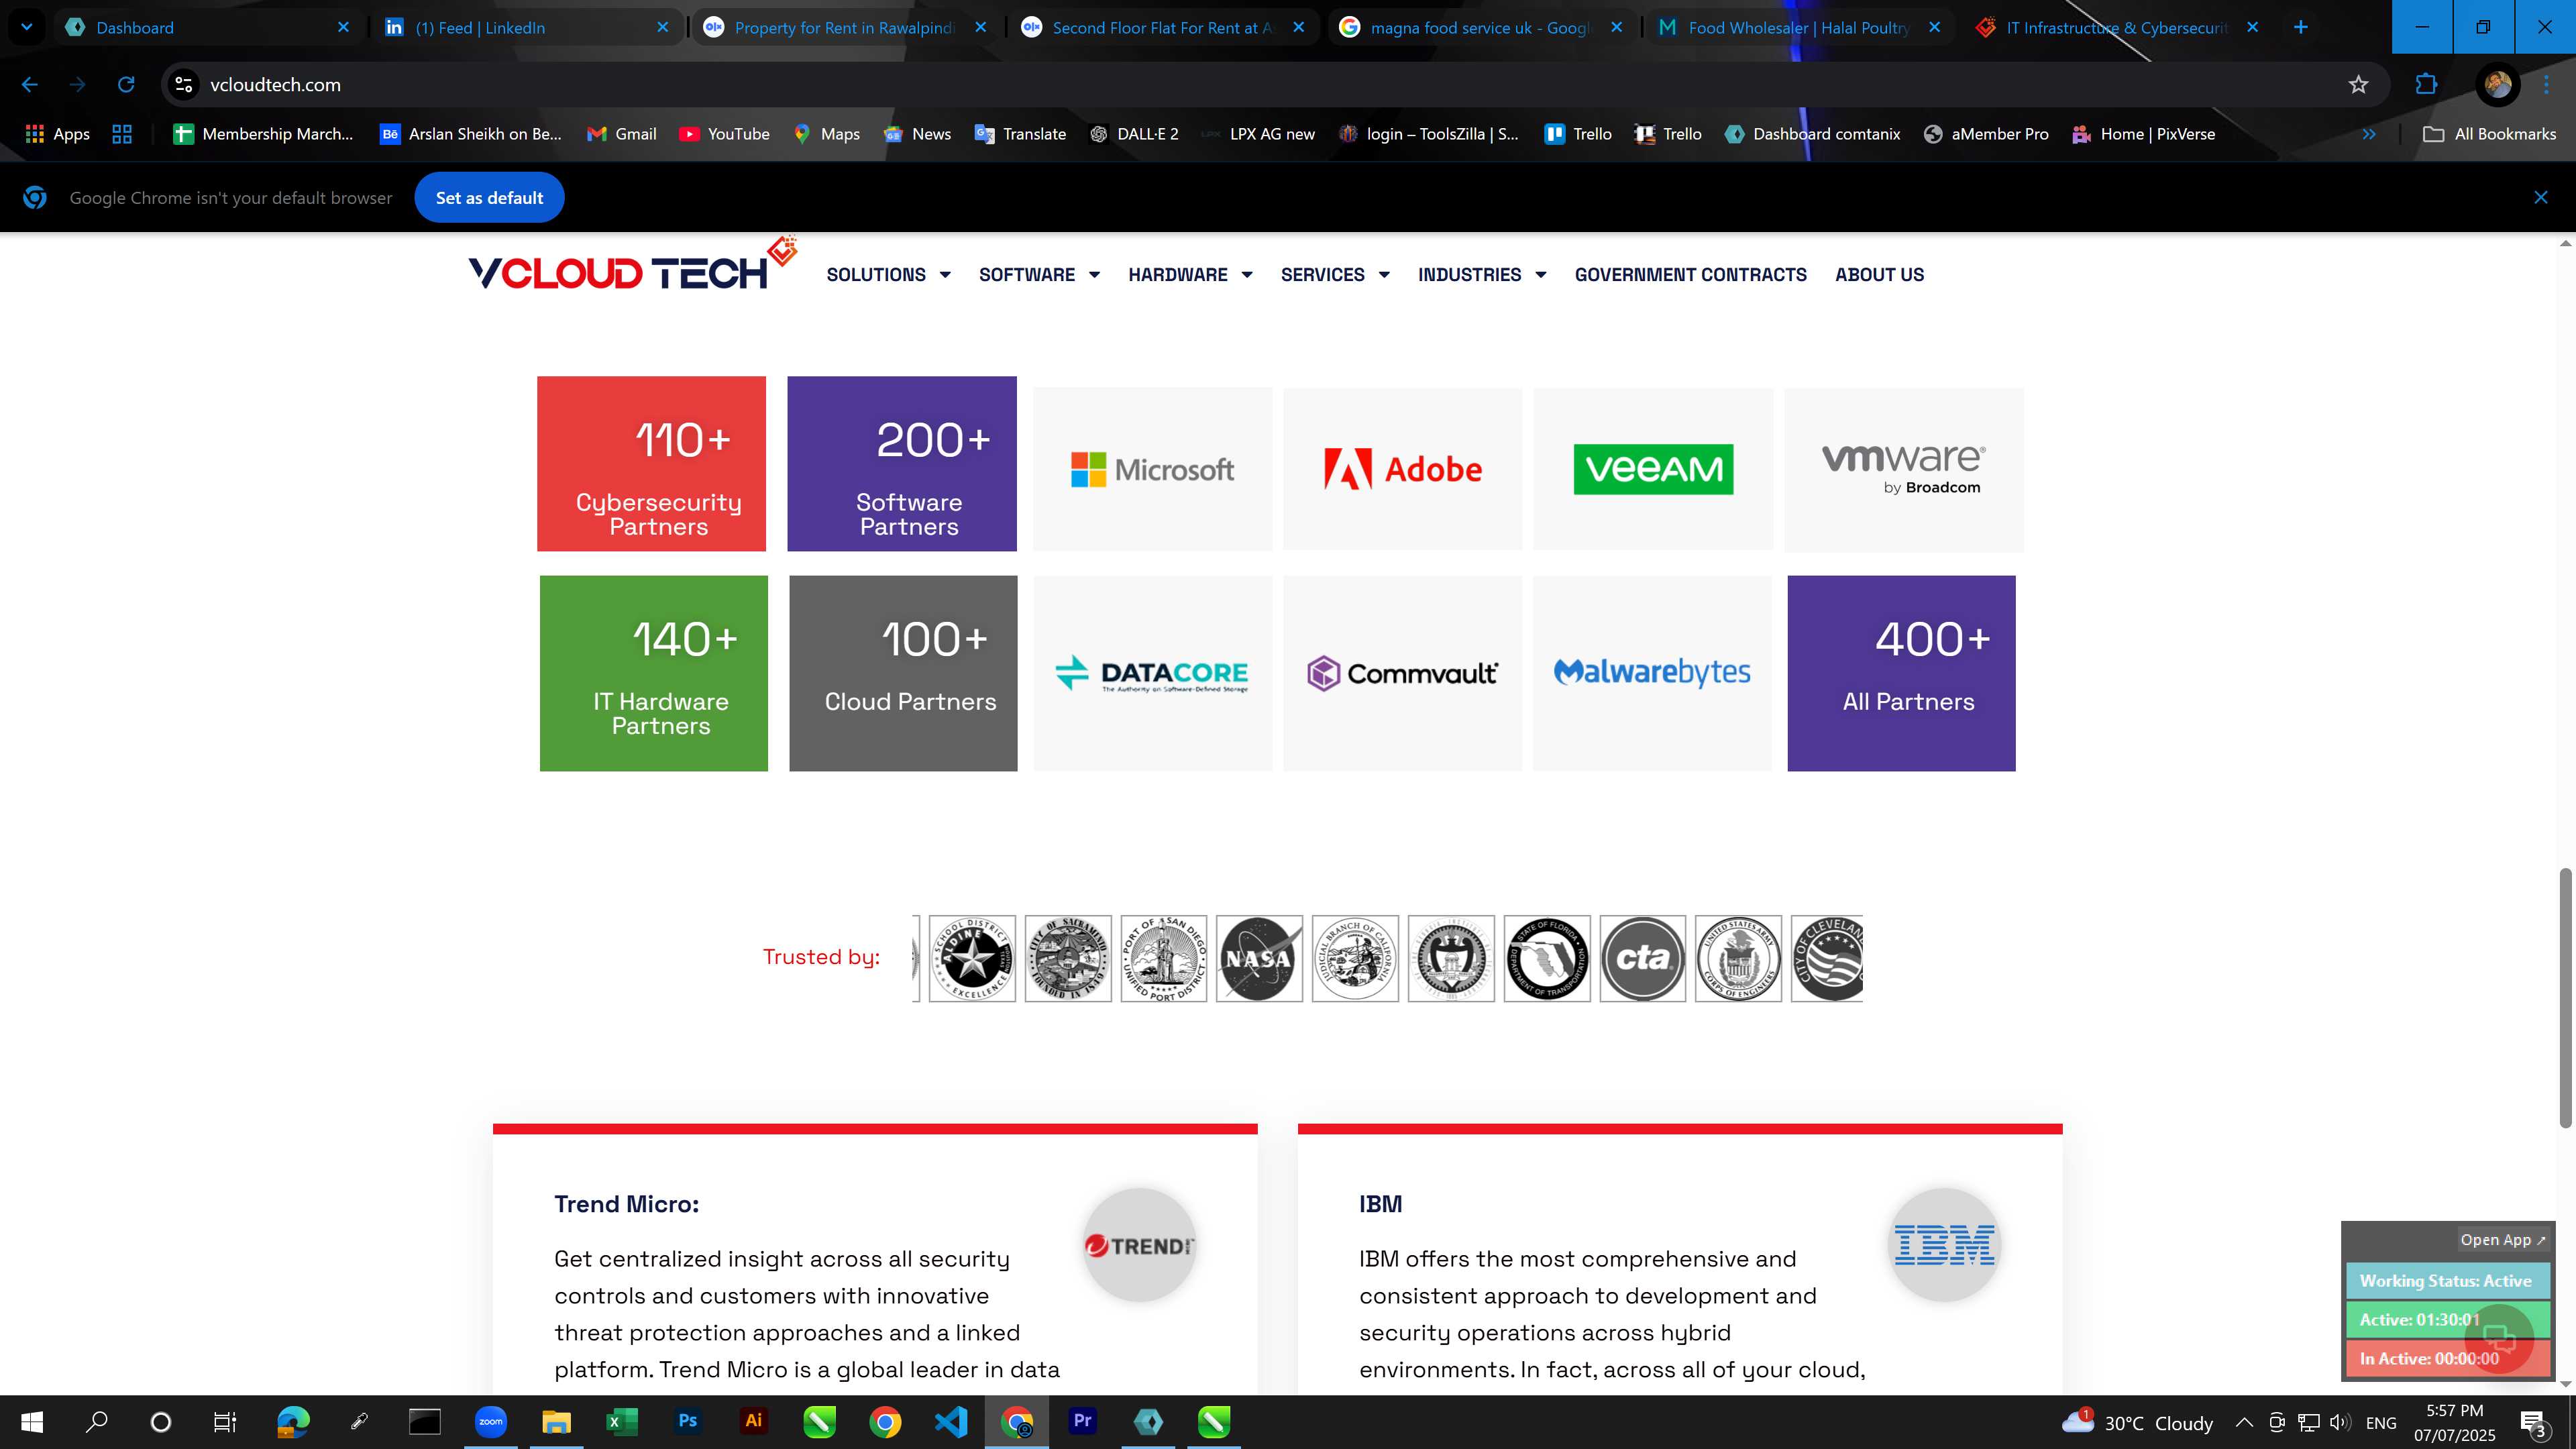Viewport: 2576px width, 1449px height.
Task: Open the taskbar notification center
Action: click(x=2533, y=1422)
